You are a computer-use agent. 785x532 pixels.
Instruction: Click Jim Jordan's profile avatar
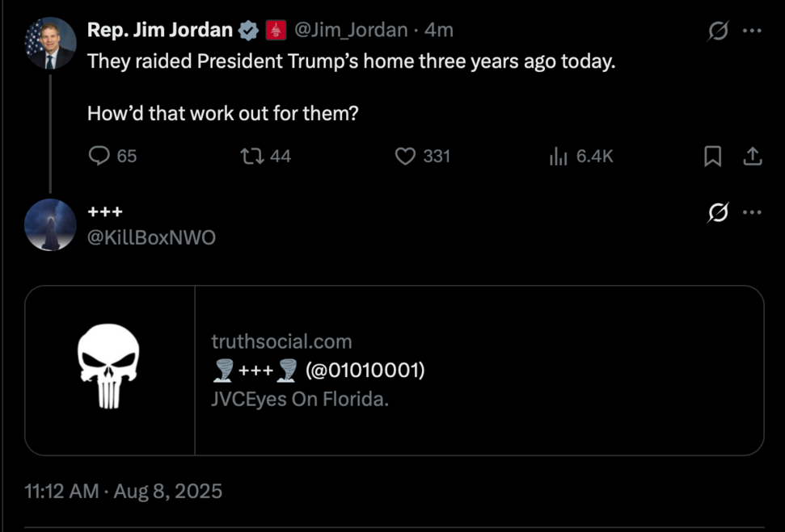click(50, 43)
